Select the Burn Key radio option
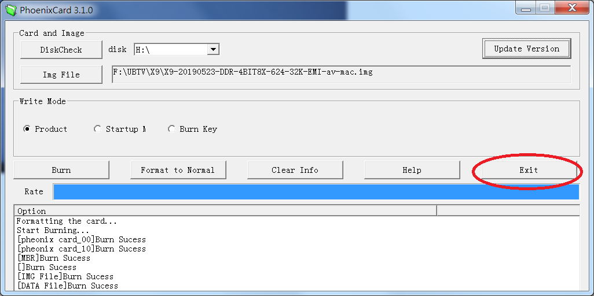The width and height of the screenshot is (594, 296). tap(192, 129)
